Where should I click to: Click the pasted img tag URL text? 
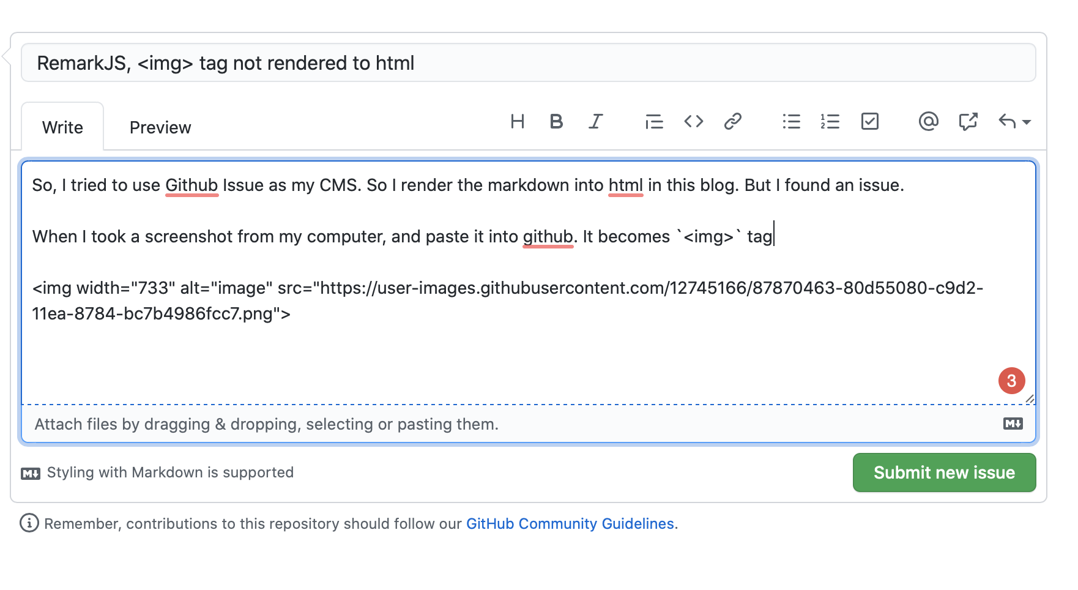[x=507, y=301]
